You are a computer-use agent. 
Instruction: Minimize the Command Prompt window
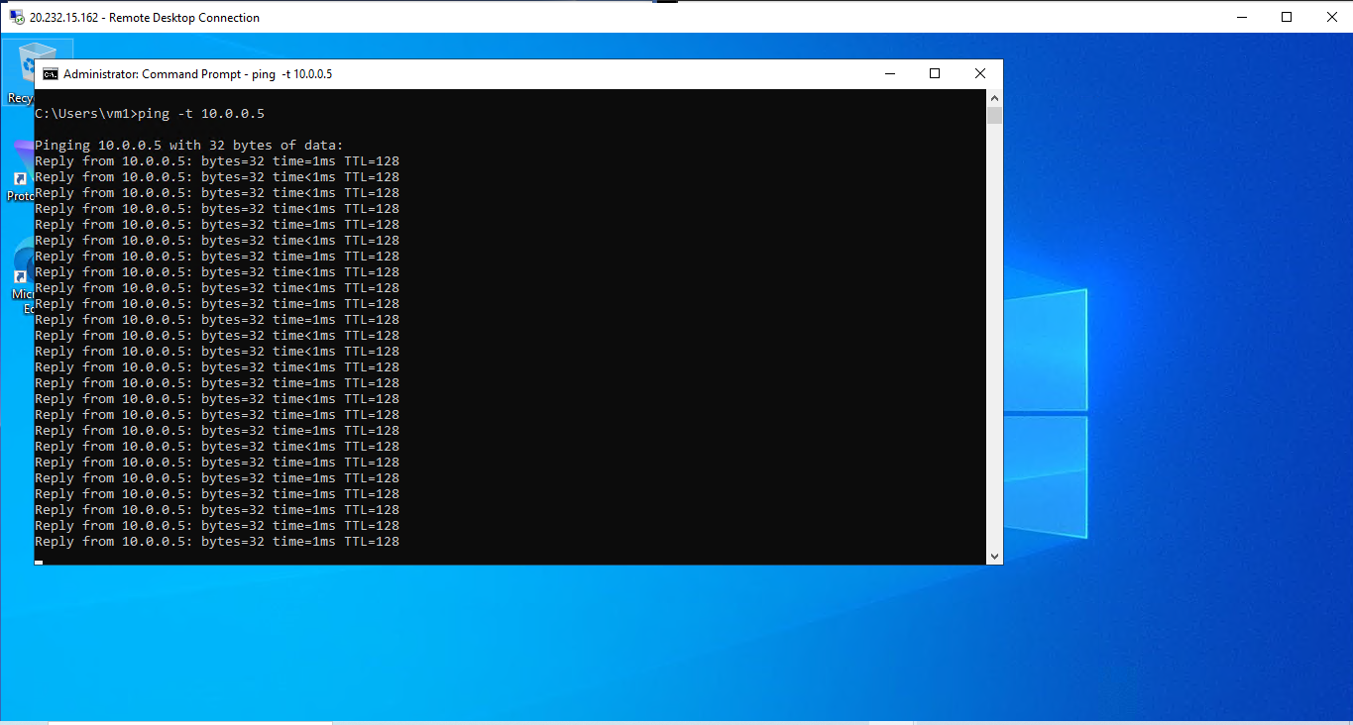[889, 74]
